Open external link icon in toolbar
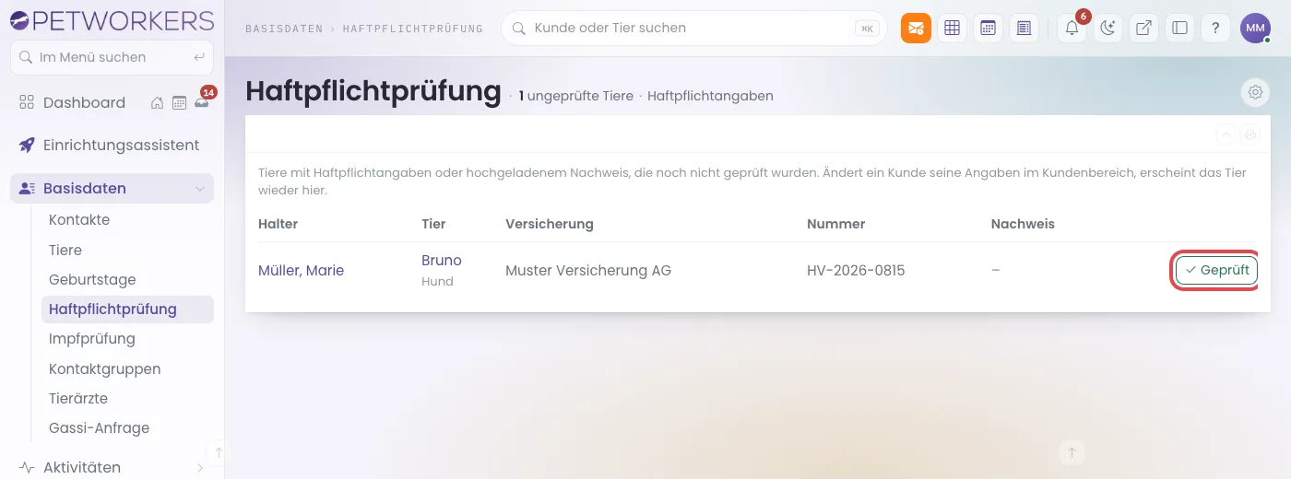This screenshot has height=479, width=1291. (1143, 28)
